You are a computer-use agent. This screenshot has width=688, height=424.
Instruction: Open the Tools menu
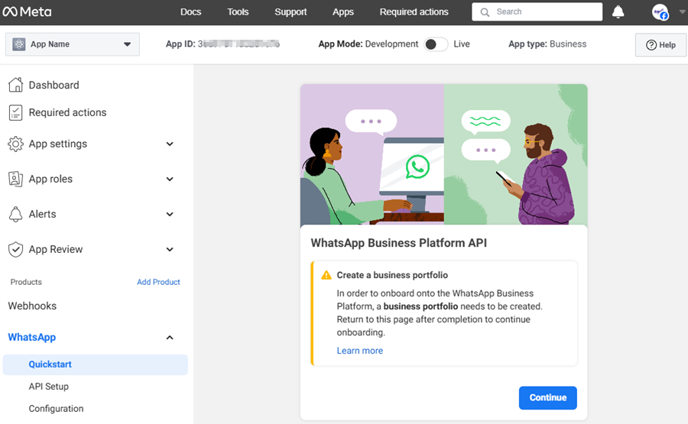coord(238,11)
